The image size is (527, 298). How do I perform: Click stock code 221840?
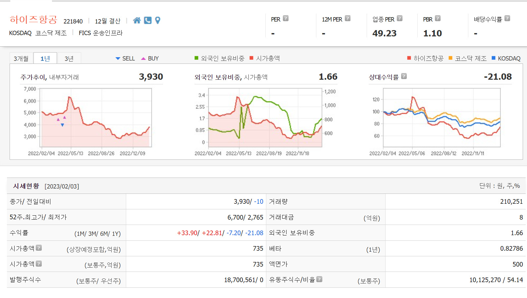tap(73, 21)
